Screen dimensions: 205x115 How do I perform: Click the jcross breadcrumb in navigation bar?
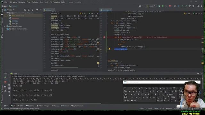pyautogui.click(x=4, y=6)
